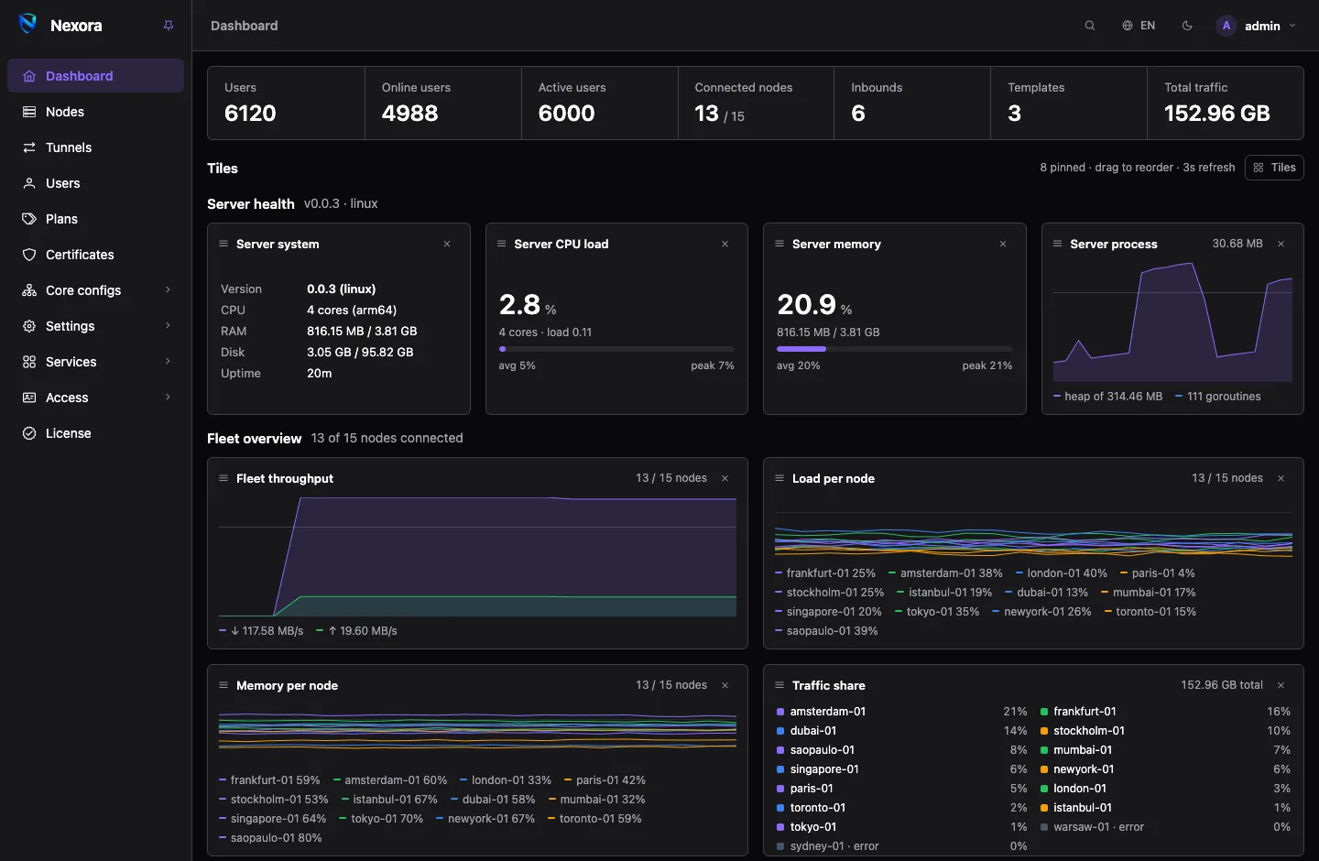The width and height of the screenshot is (1319, 861).
Task: Toggle tokyo-01 70% legend in Memory per node
Action: point(381,819)
